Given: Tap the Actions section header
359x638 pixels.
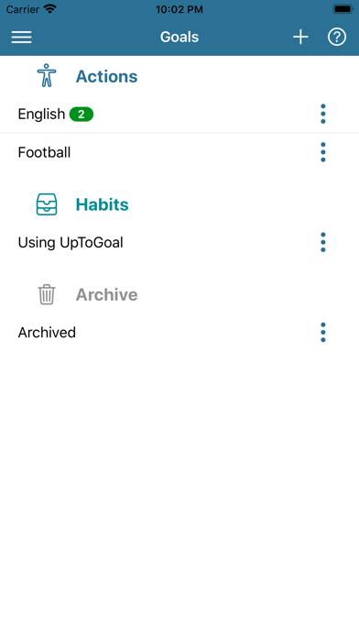Looking at the screenshot, I should (x=106, y=76).
